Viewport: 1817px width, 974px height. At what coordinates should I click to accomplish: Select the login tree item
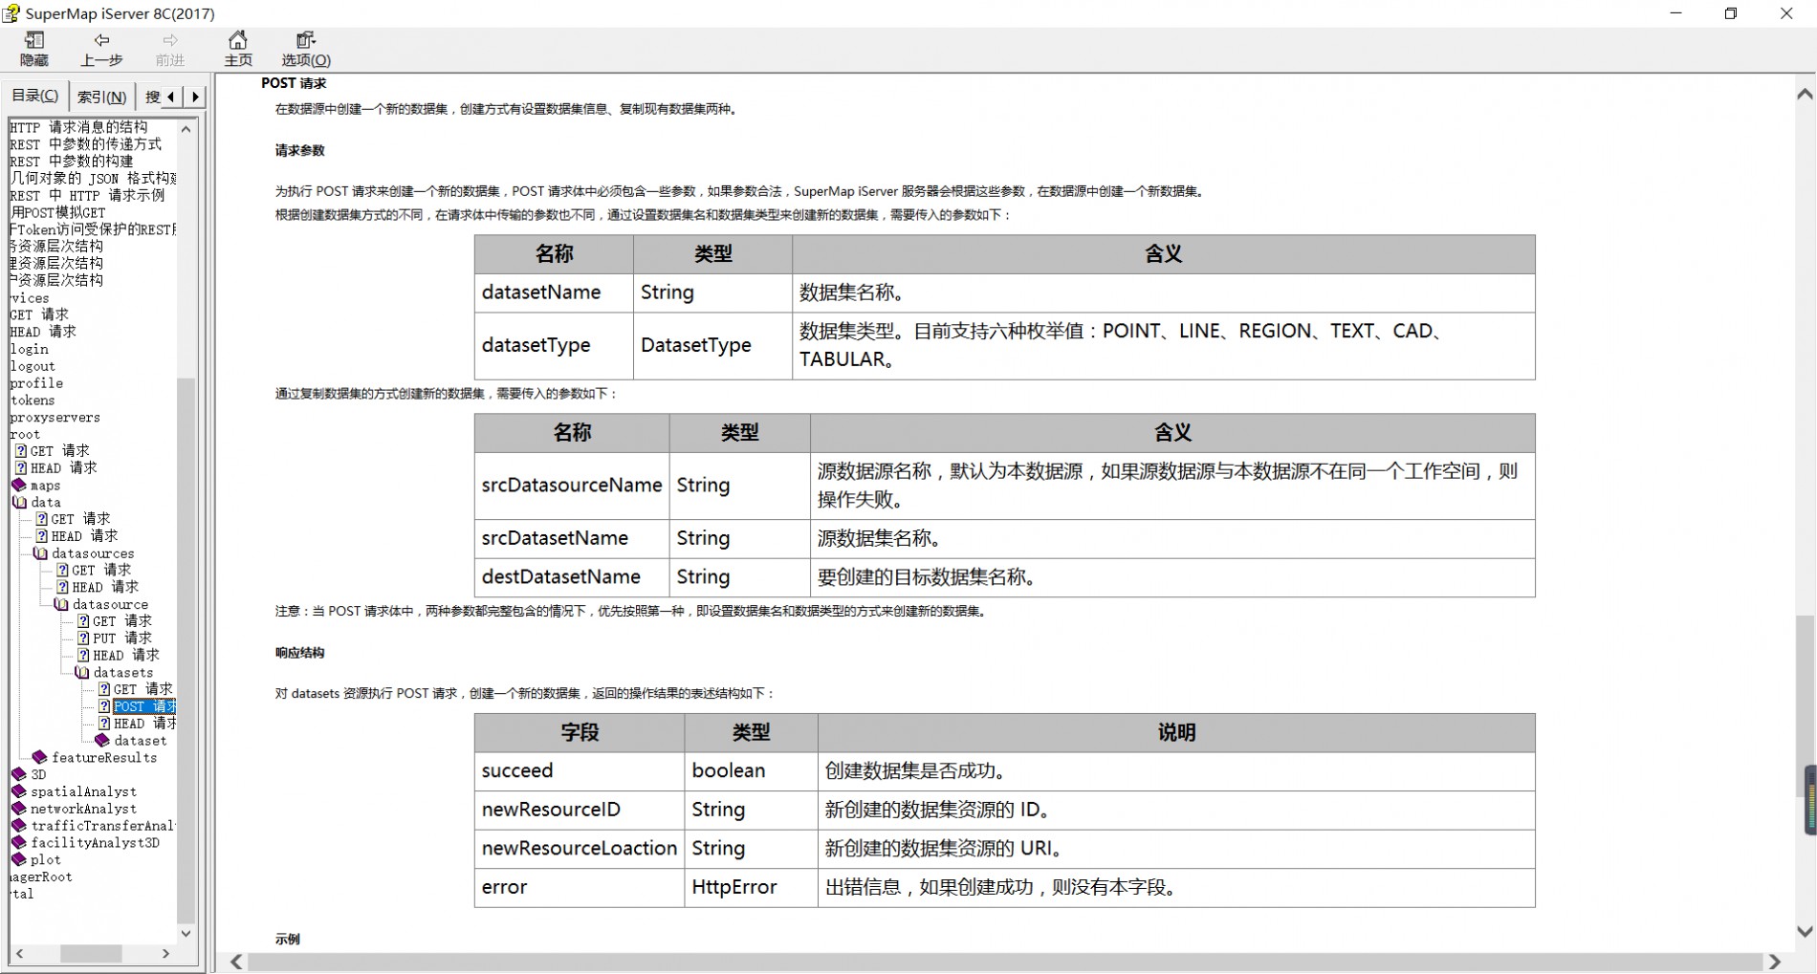pos(29,349)
